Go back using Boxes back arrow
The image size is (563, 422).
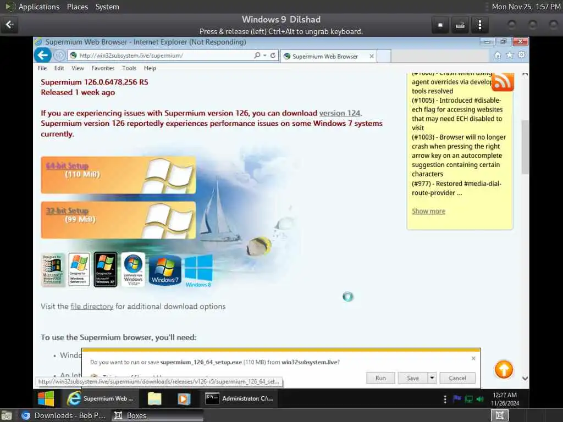point(10,25)
